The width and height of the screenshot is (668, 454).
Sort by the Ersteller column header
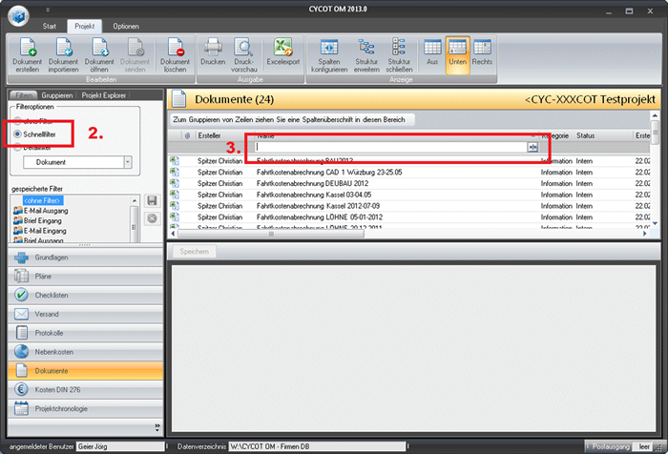coord(224,135)
